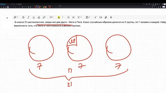Toggle italic formatting
The image size is (166, 93).
(28, 17)
